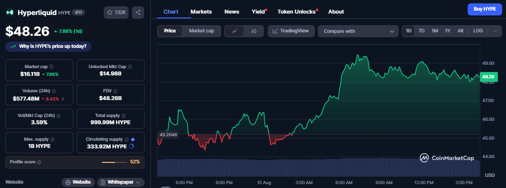Open the Compare with dropdown
Image resolution: width=506 pixels, height=188 pixels.
[358, 31]
